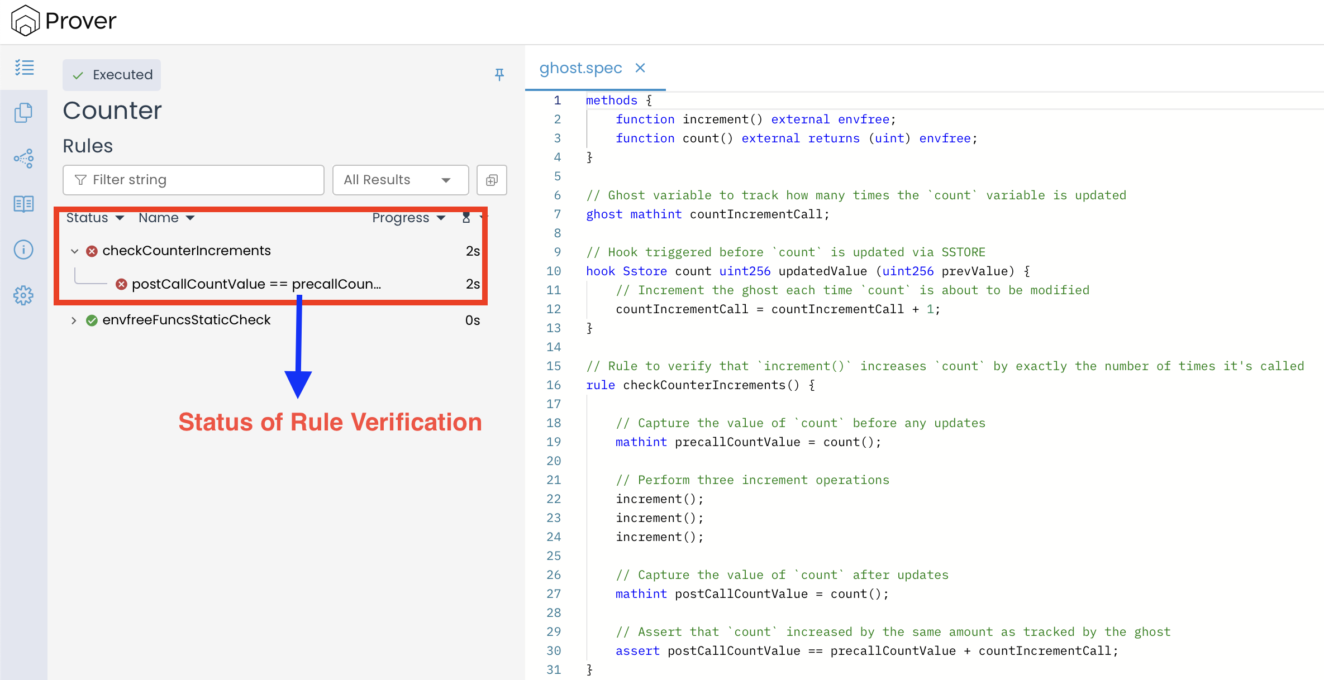Image resolution: width=1324 pixels, height=680 pixels.
Task: Open the documentation book sidebar icon
Action: [23, 204]
